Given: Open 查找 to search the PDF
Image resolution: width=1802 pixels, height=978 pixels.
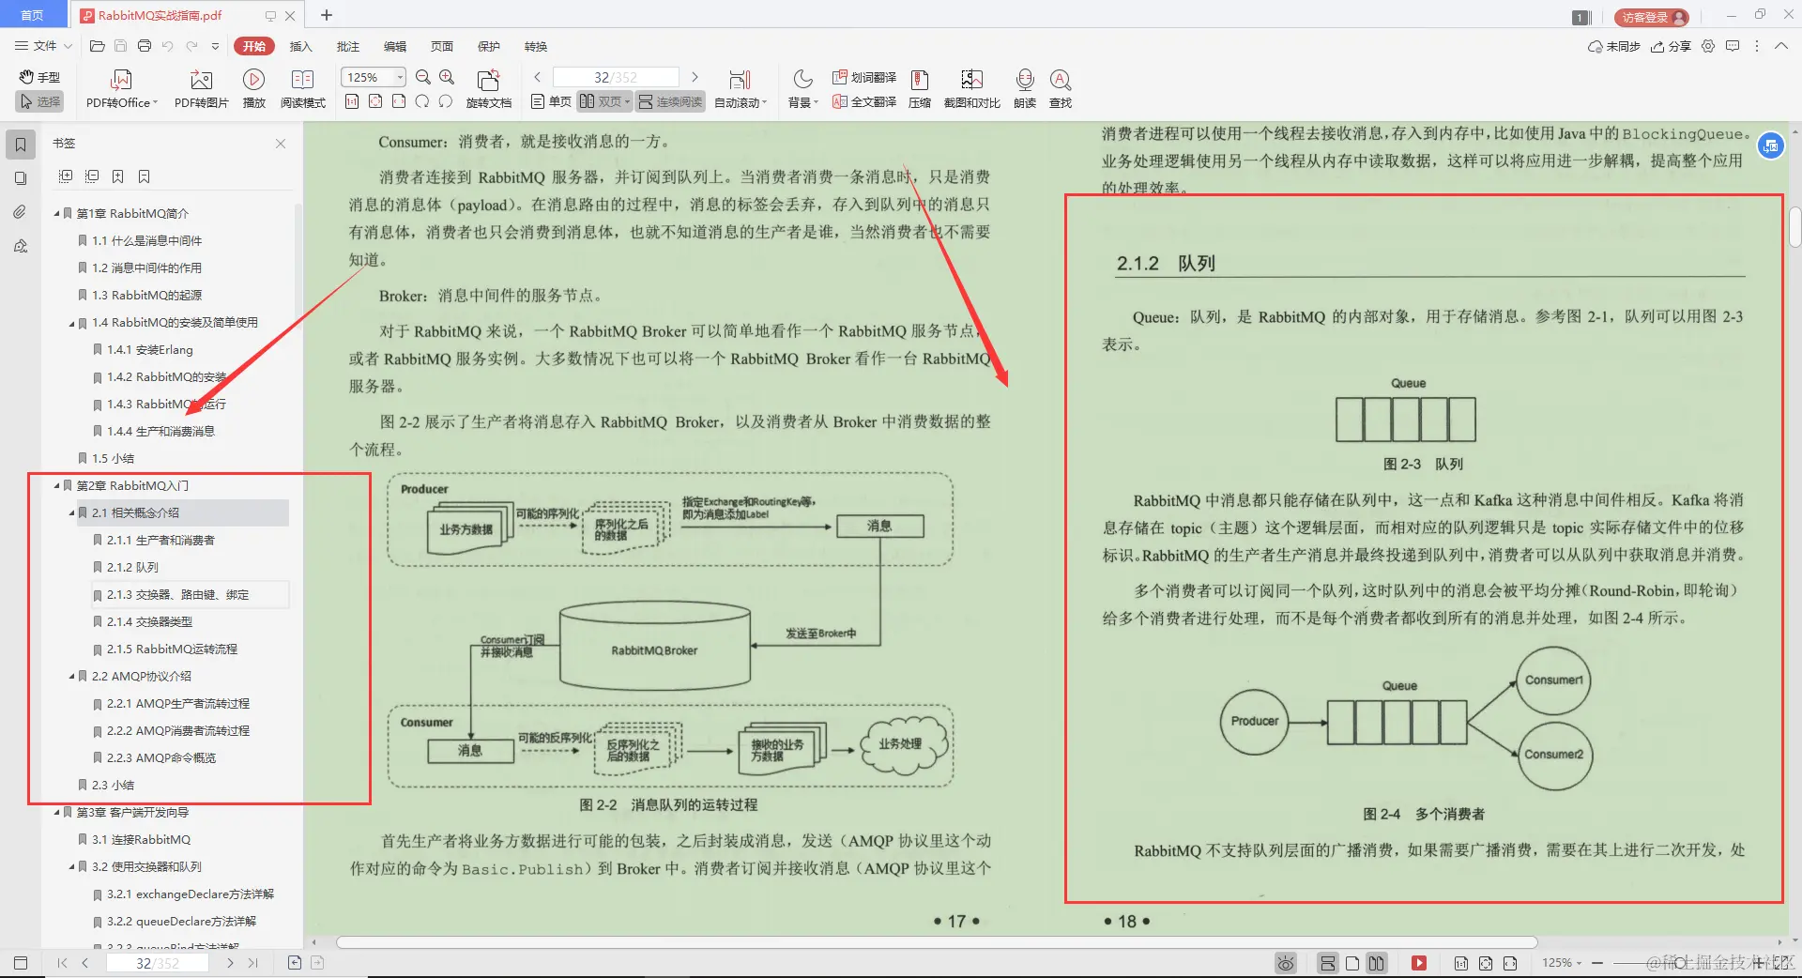Looking at the screenshot, I should pos(1061,87).
